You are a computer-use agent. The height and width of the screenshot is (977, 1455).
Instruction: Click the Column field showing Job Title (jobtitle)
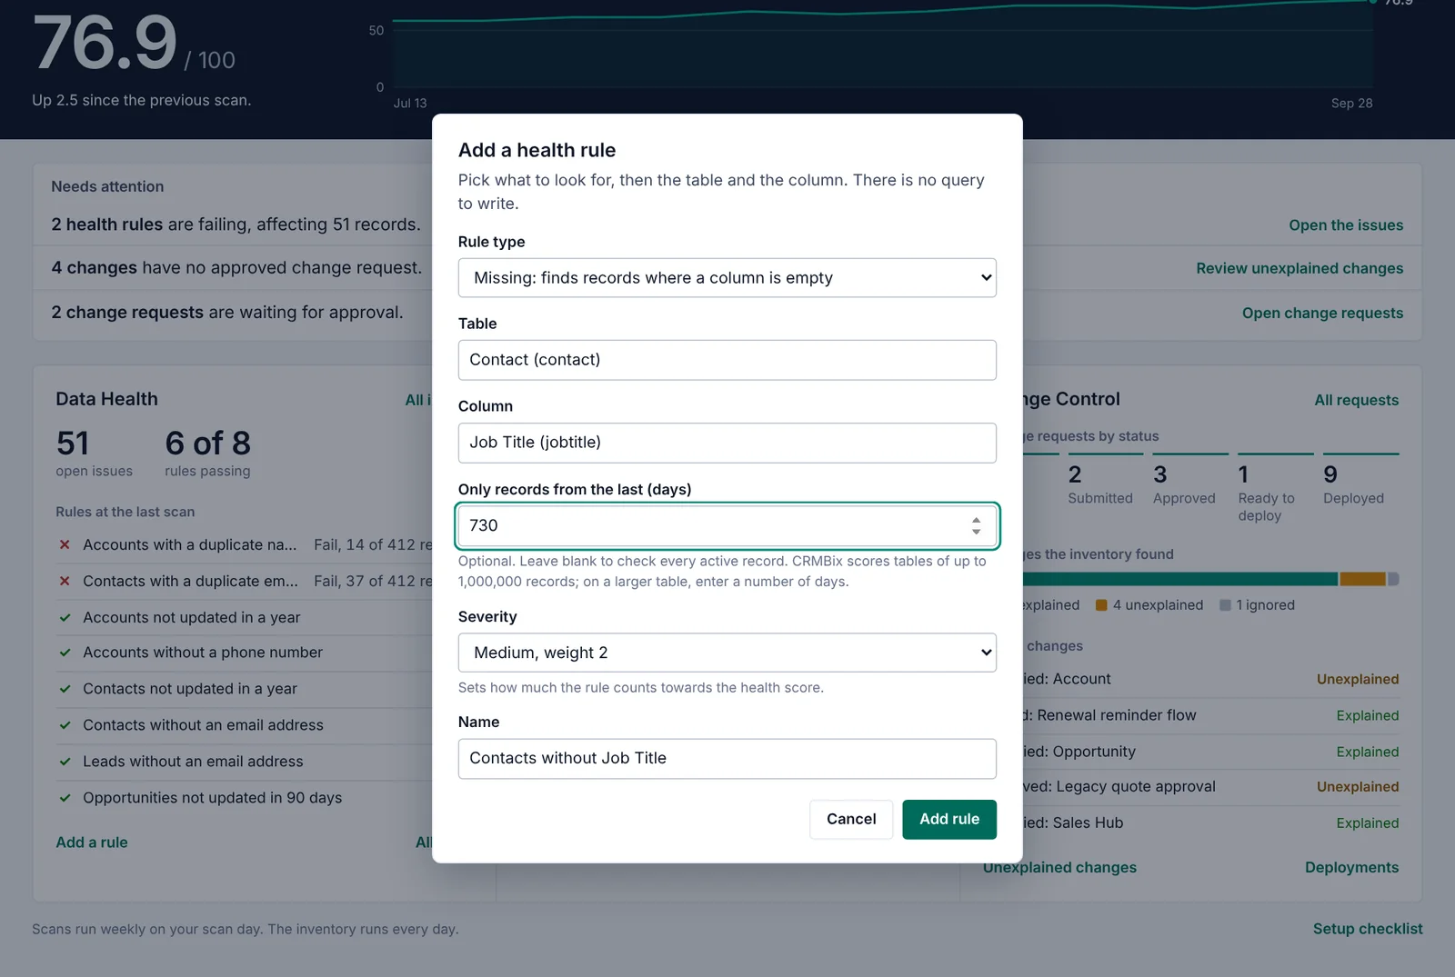tap(727, 443)
